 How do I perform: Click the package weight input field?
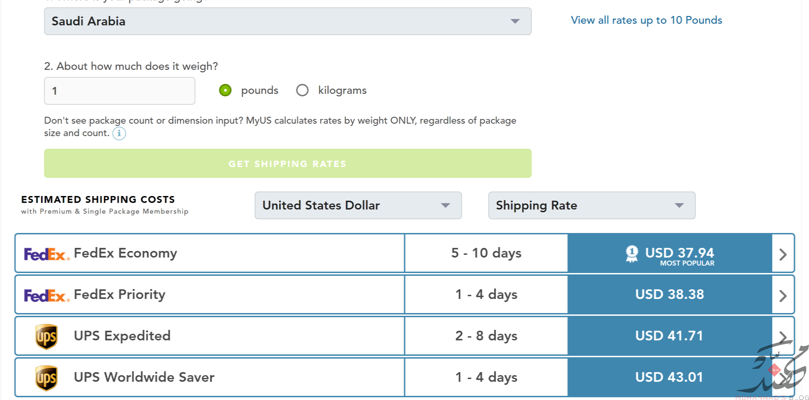pyautogui.click(x=120, y=91)
